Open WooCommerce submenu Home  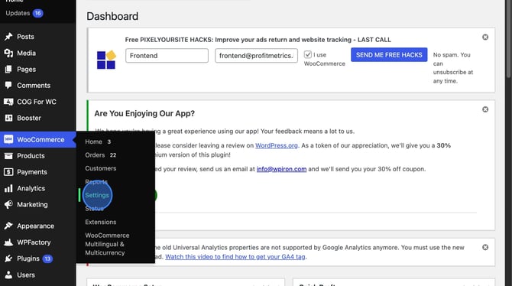94,141
